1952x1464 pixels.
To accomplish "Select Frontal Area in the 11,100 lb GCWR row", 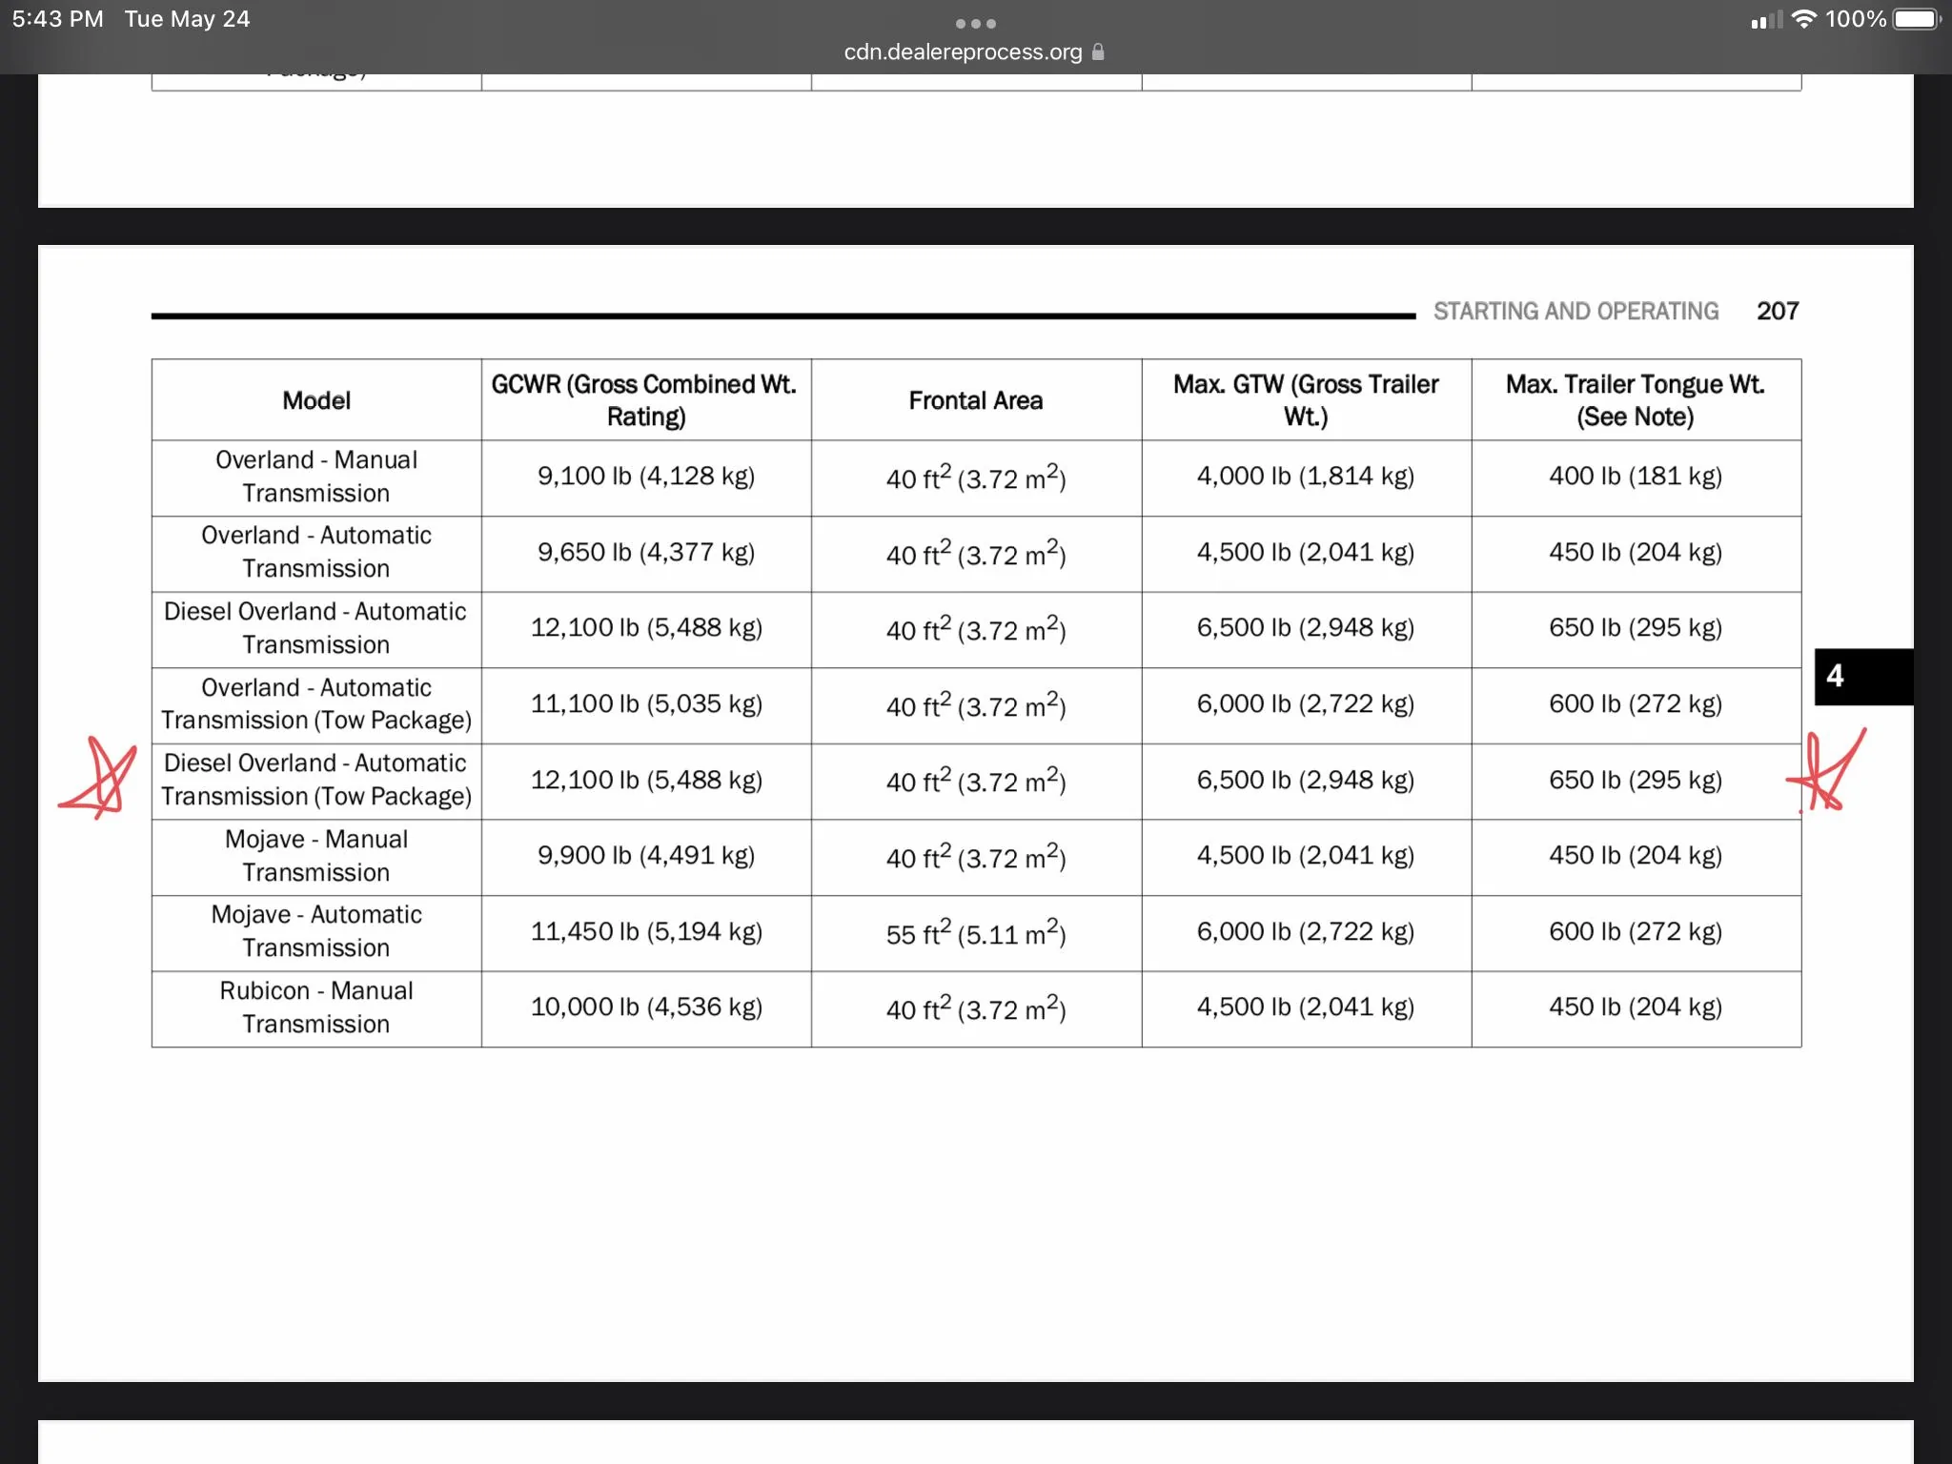I will tap(976, 704).
